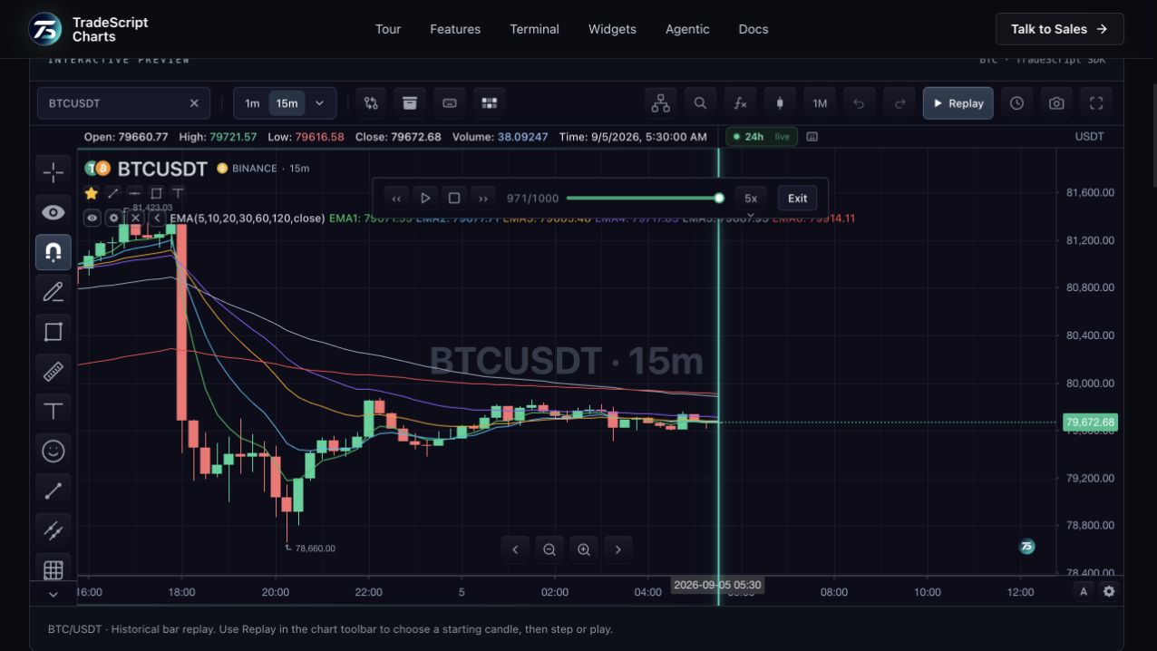Select the trend line tool

pyautogui.click(x=53, y=491)
